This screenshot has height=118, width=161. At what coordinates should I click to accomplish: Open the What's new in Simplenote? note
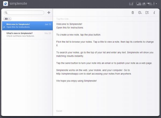(x=27, y=35)
